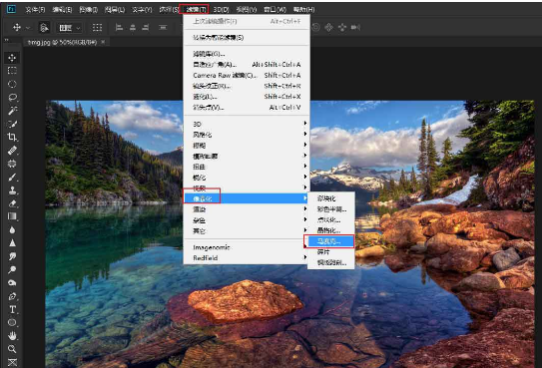Choose 铜版雕刻... mezzotint from submenu
Image resolution: width=542 pixels, height=368 pixels.
[x=331, y=262]
